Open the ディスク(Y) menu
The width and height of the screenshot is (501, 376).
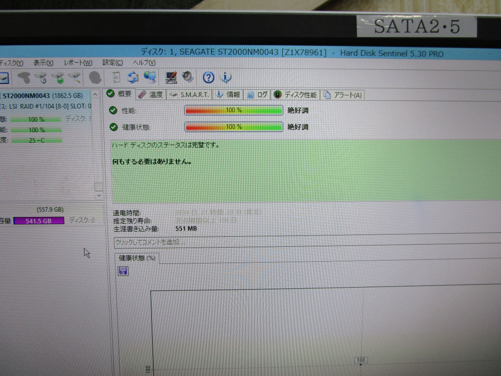[x=11, y=63]
